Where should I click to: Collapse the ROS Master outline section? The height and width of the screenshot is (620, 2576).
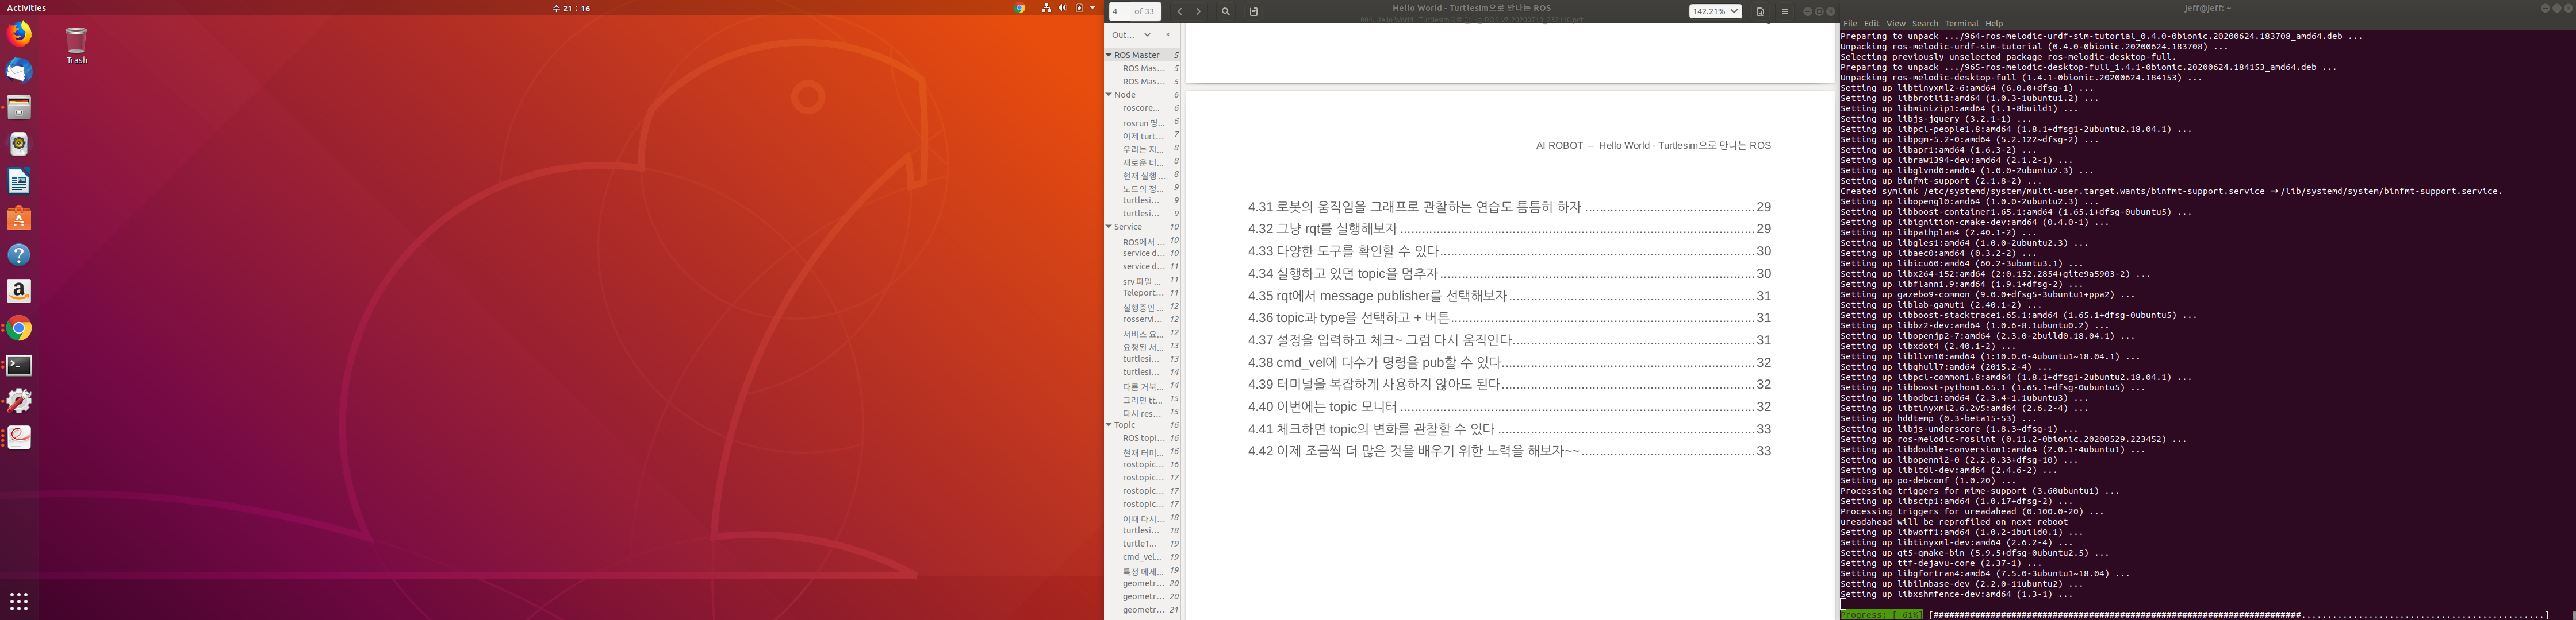1109,55
